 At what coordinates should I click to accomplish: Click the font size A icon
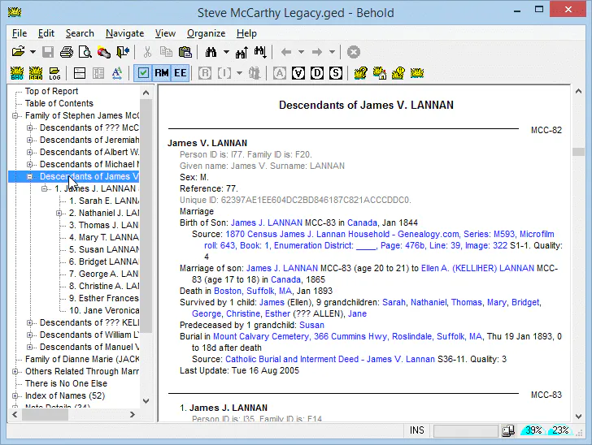pos(117,73)
